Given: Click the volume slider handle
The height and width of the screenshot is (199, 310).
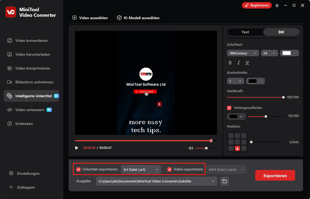Looking at the screenshot, I should [x=206, y=148].
